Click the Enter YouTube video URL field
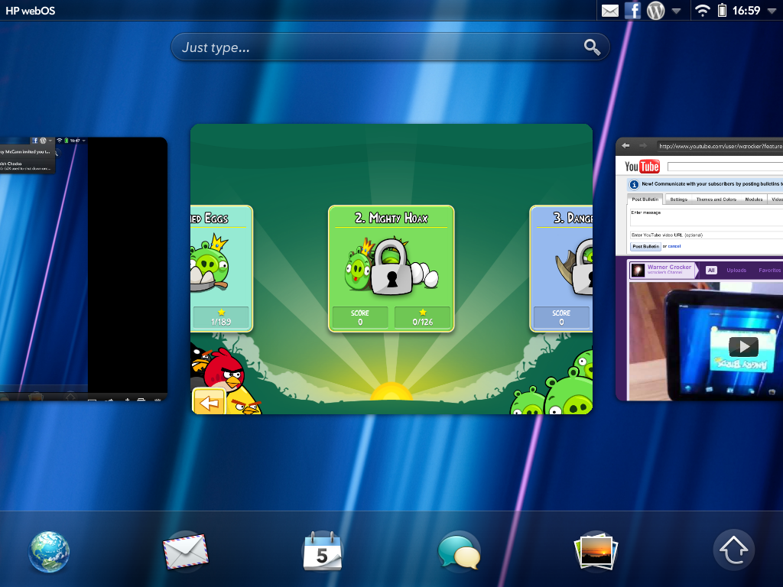Screen dimensions: 783x587 tap(706, 235)
